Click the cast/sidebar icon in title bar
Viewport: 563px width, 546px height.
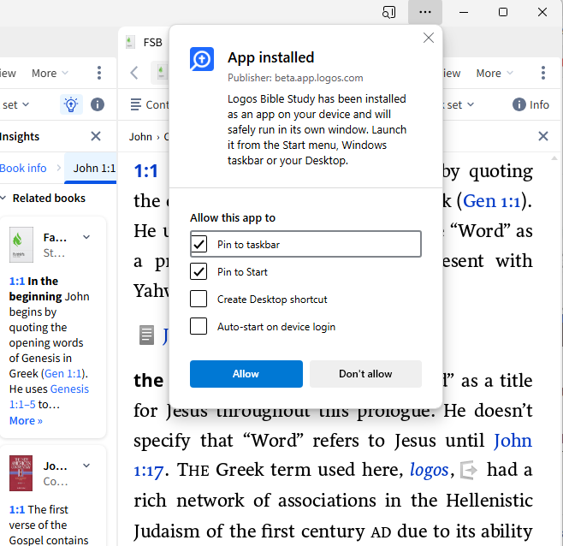pyautogui.click(x=388, y=12)
